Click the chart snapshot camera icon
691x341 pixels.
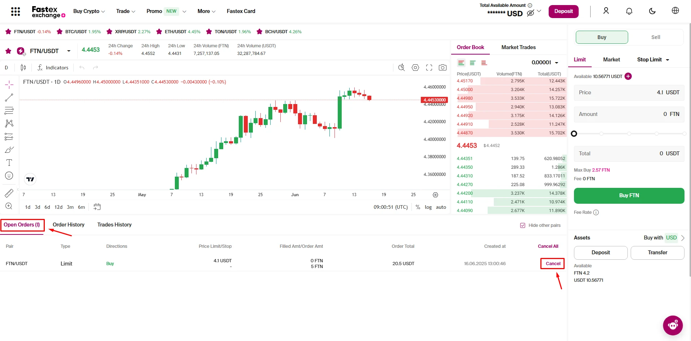pos(442,68)
